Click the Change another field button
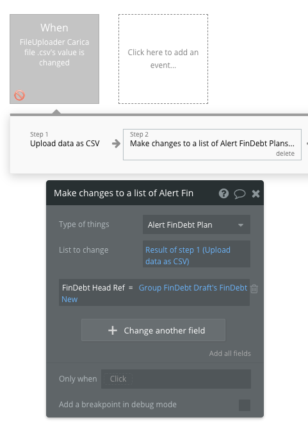Image resolution: width=308 pixels, height=447 pixels. click(x=153, y=330)
